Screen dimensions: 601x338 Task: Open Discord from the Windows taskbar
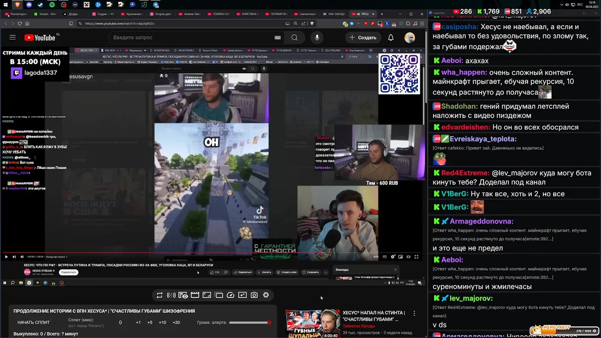click(x=30, y=4)
